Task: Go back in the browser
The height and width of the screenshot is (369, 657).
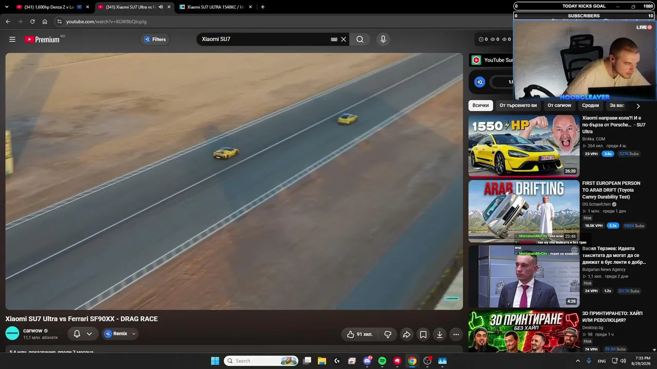Action: coord(8,22)
